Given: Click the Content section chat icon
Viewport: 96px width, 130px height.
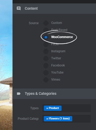Looking at the screenshot, I should [x=19, y=8].
